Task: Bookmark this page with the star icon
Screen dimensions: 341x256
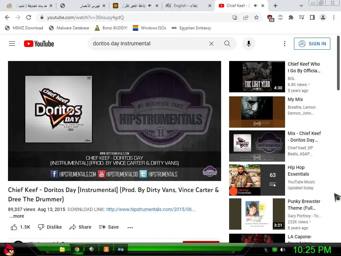Action: pyautogui.click(x=256, y=17)
